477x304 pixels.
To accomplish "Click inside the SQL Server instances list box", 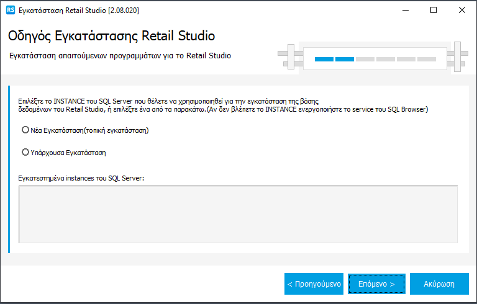I will pos(238,213).
